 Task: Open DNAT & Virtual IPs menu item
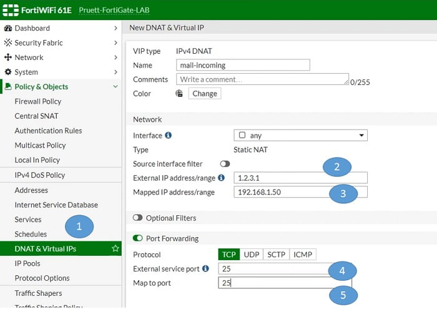click(61, 248)
